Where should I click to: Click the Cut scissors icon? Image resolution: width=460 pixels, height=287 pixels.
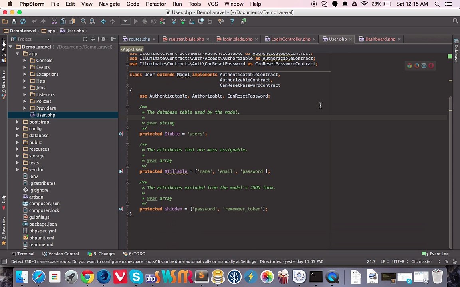tap(54, 21)
